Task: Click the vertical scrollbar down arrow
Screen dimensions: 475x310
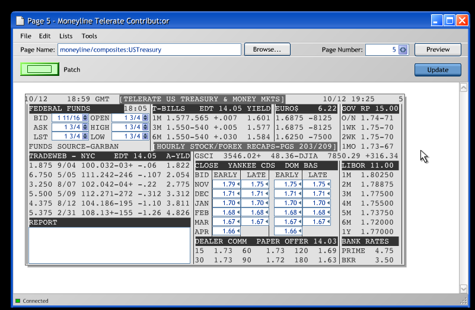Action: (464, 289)
